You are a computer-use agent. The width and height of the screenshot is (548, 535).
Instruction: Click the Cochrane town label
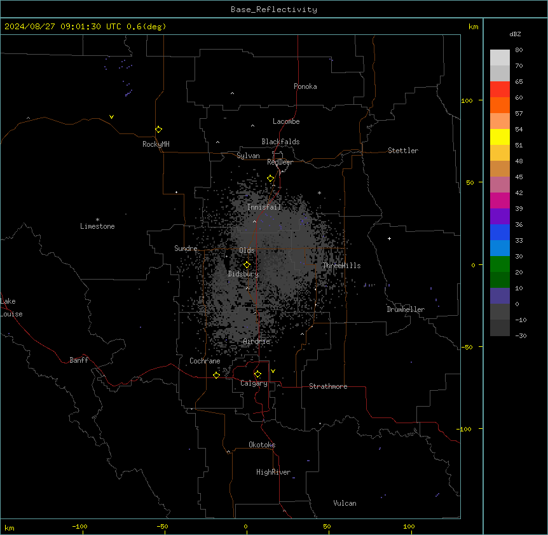pyautogui.click(x=205, y=361)
